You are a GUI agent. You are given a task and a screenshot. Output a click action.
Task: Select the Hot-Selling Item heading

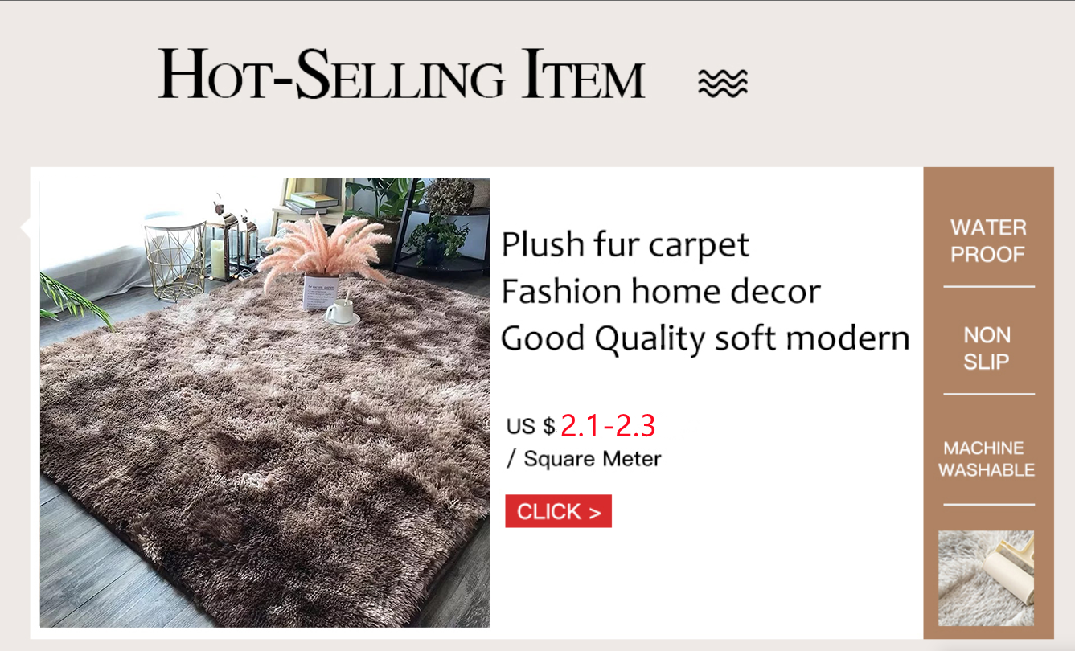coord(401,74)
